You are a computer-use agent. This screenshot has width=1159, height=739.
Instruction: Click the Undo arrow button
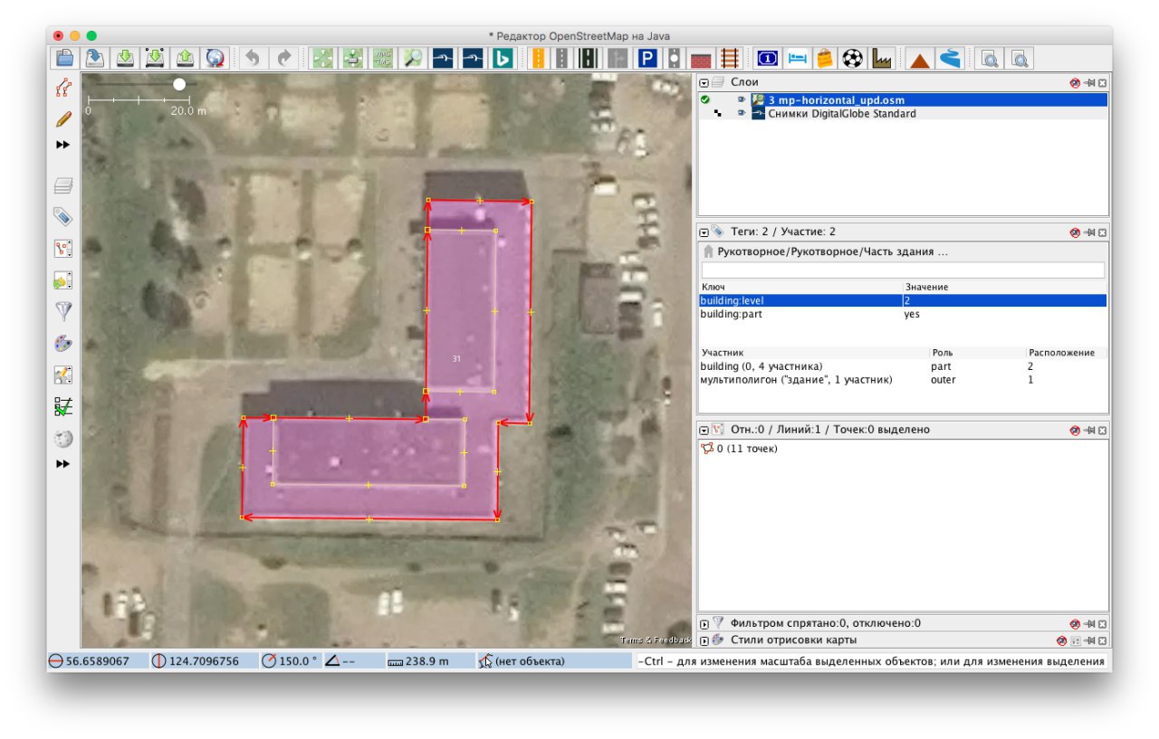click(252, 59)
